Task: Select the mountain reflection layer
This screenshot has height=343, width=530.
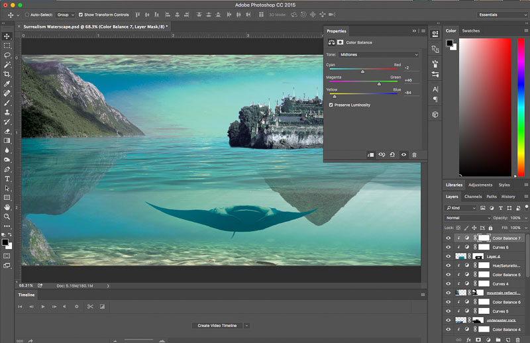Action: [x=503, y=293]
